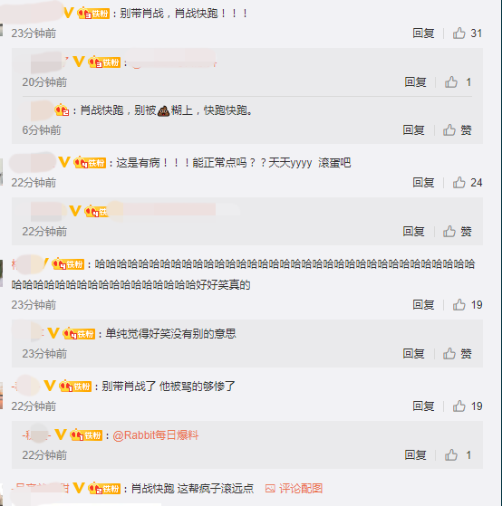The image size is (502, 506).
Task: Like the 20分钟前 sub-reply
Action: (x=451, y=82)
